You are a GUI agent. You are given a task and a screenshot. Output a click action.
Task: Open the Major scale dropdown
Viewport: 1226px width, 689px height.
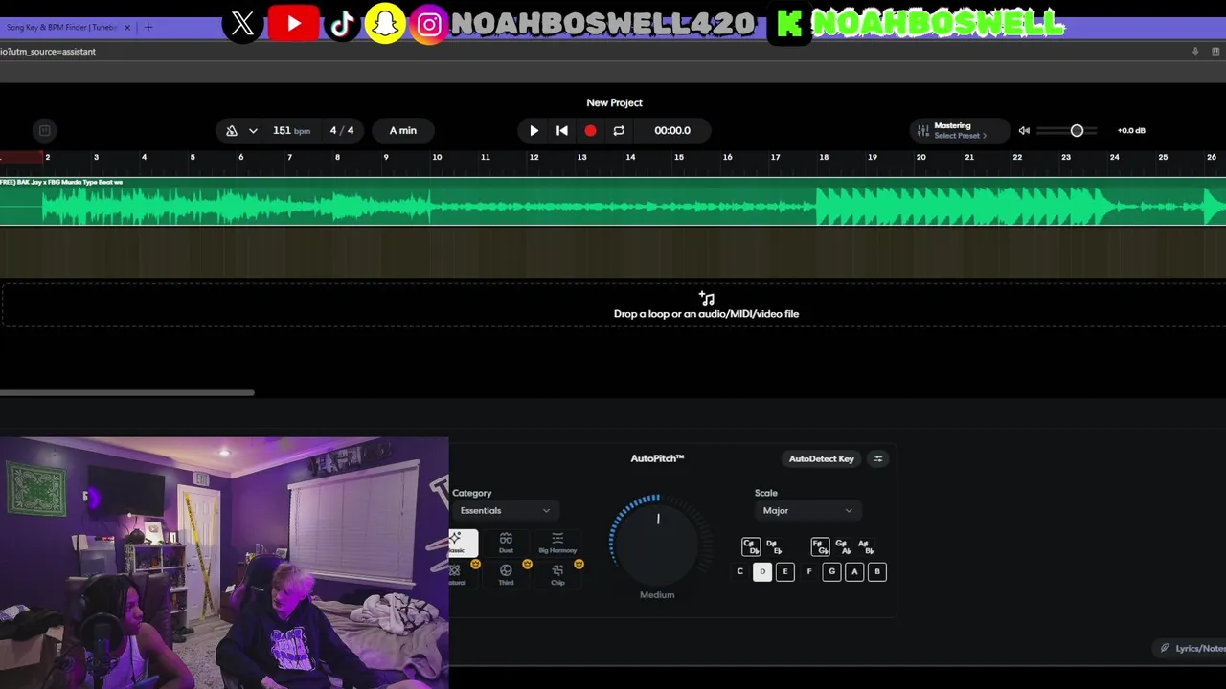click(807, 511)
